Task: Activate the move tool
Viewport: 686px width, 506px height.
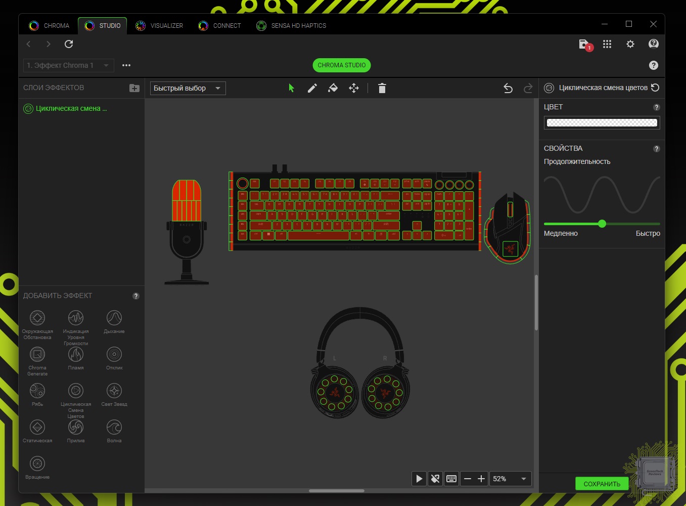Action: click(x=354, y=88)
